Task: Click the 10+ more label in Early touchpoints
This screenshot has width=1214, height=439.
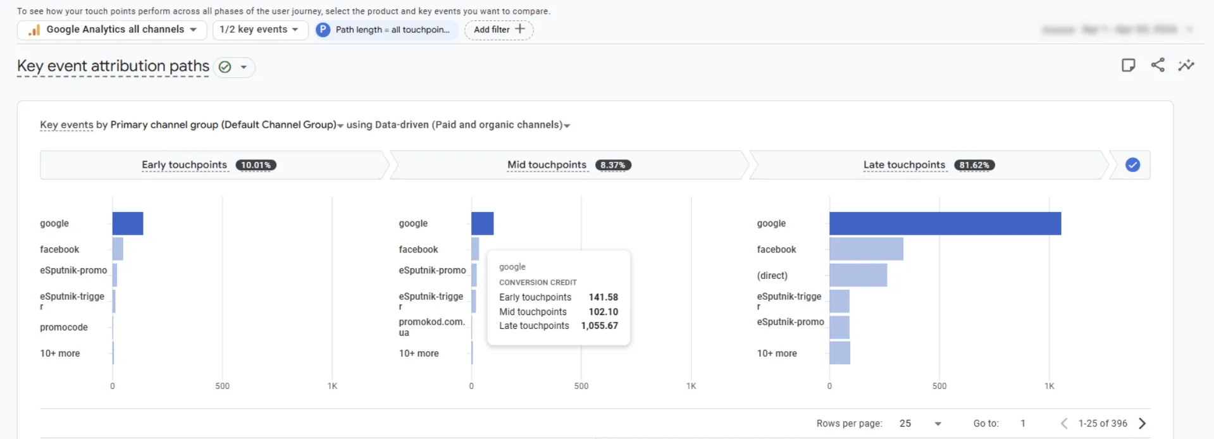Action: pyautogui.click(x=60, y=353)
